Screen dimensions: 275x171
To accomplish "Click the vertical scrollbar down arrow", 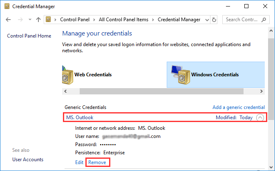I will tap(271, 167).
